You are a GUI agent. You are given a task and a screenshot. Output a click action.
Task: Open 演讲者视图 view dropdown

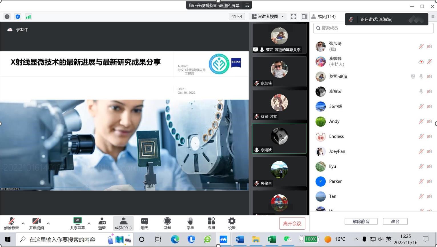(x=268, y=17)
